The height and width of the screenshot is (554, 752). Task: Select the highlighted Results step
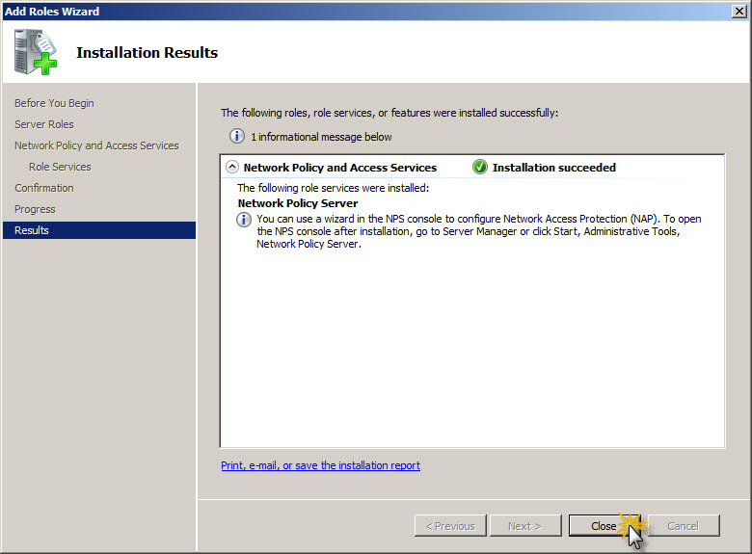click(99, 230)
